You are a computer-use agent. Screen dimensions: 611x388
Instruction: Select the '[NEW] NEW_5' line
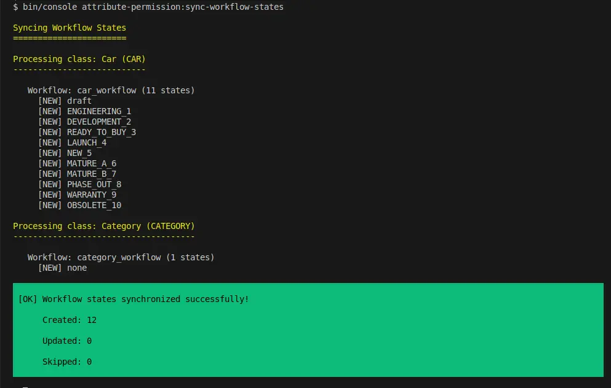pos(65,153)
